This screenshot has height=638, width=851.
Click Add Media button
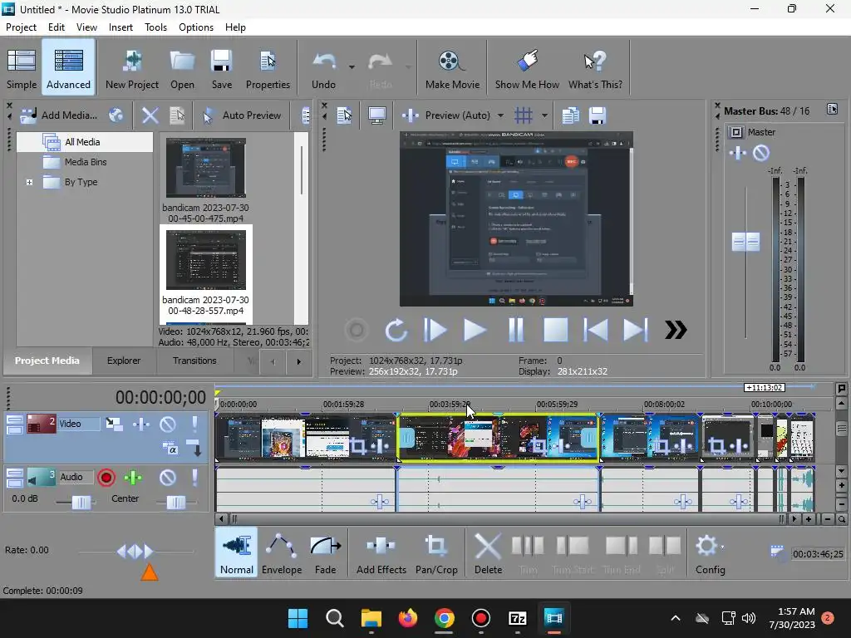(x=59, y=115)
